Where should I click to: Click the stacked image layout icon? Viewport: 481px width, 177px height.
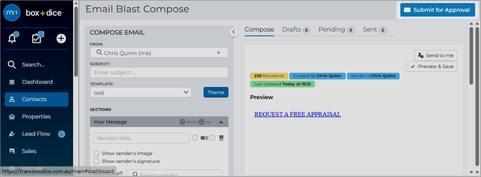coord(221,138)
